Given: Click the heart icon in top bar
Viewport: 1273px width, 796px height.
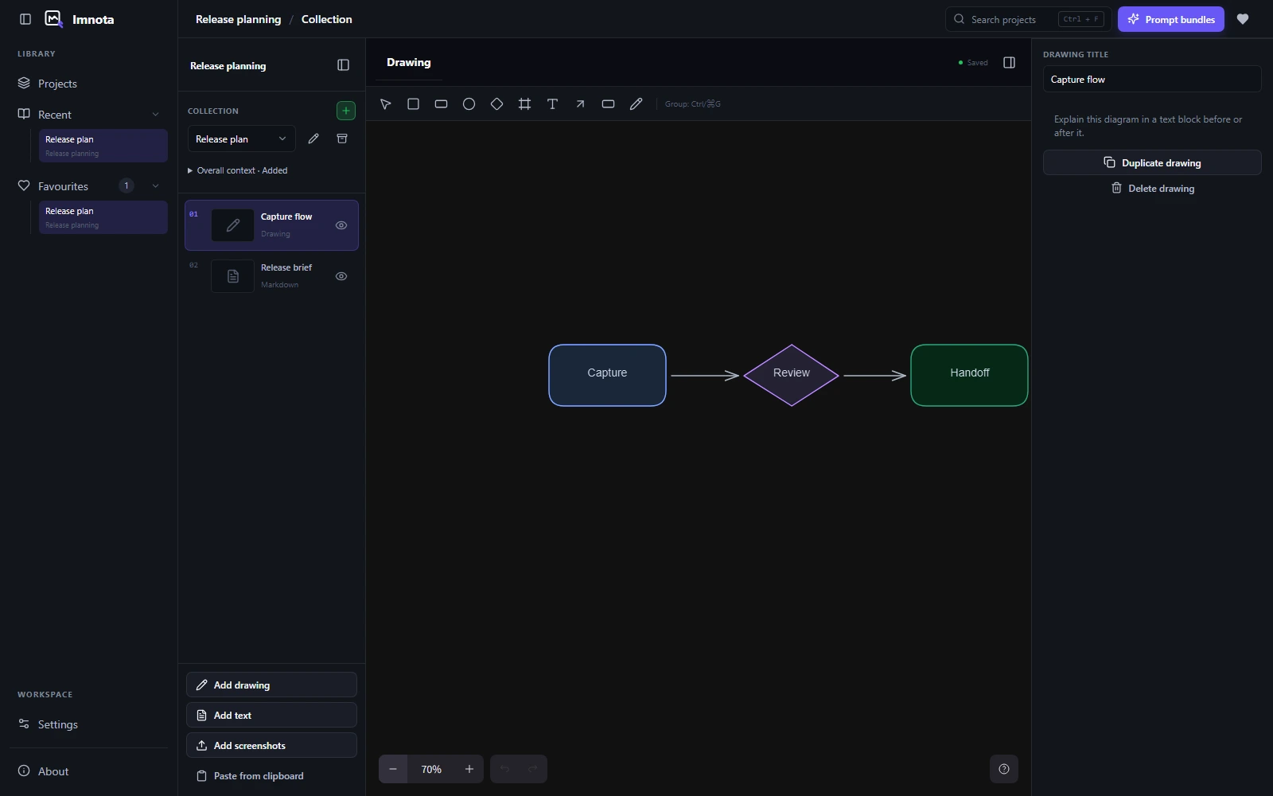Looking at the screenshot, I should pyautogui.click(x=1243, y=19).
